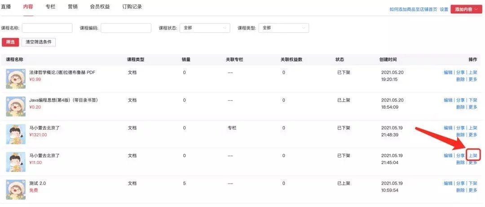The width and height of the screenshot is (485, 207).
Task: Click 编辑 for the Java编程思想 course
Action: [x=448, y=100]
